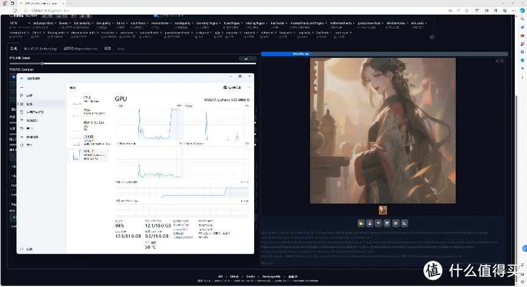
Task: Click the third action button under the gallery
Action: [x=378, y=223]
